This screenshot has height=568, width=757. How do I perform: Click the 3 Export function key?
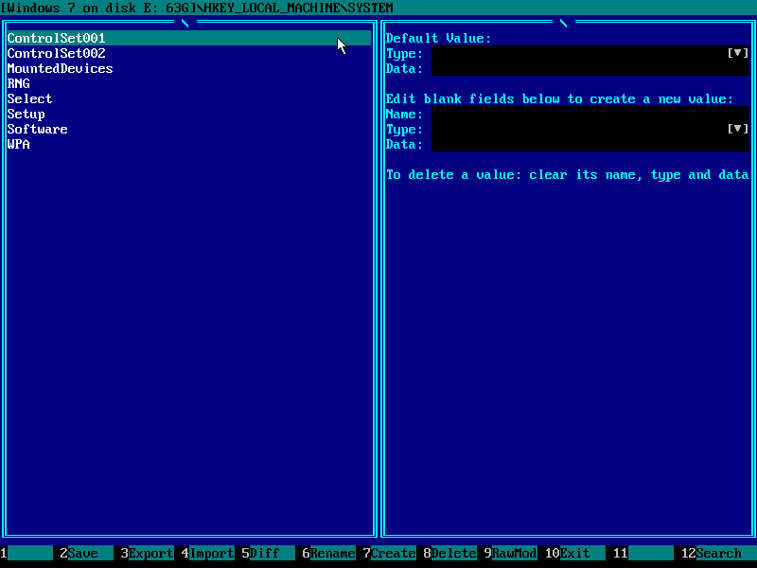[147, 553]
